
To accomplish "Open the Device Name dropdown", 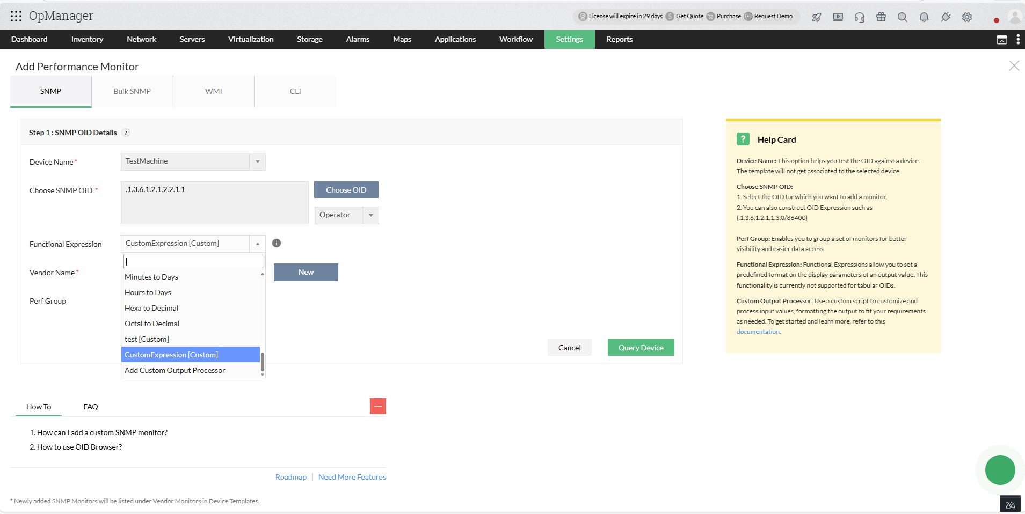I will click(193, 161).
